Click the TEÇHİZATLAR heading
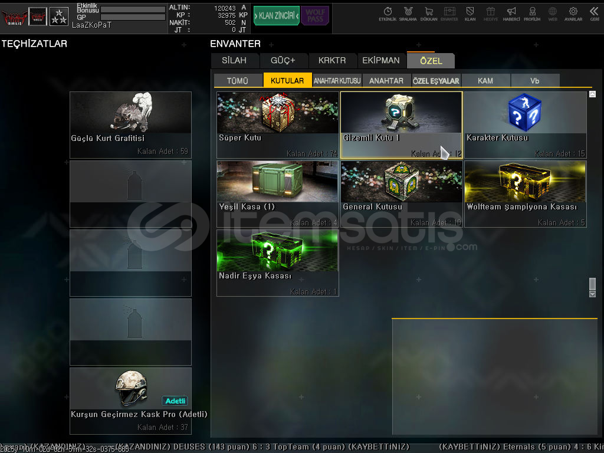 34,44
